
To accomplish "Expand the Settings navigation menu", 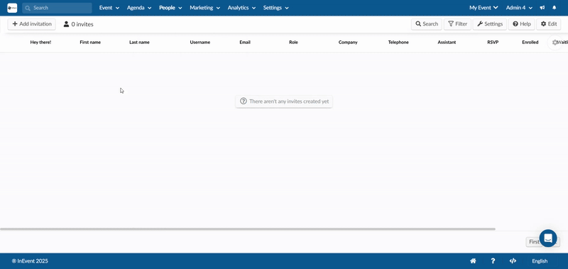I will pyautogui.click(x=275, y=8).
